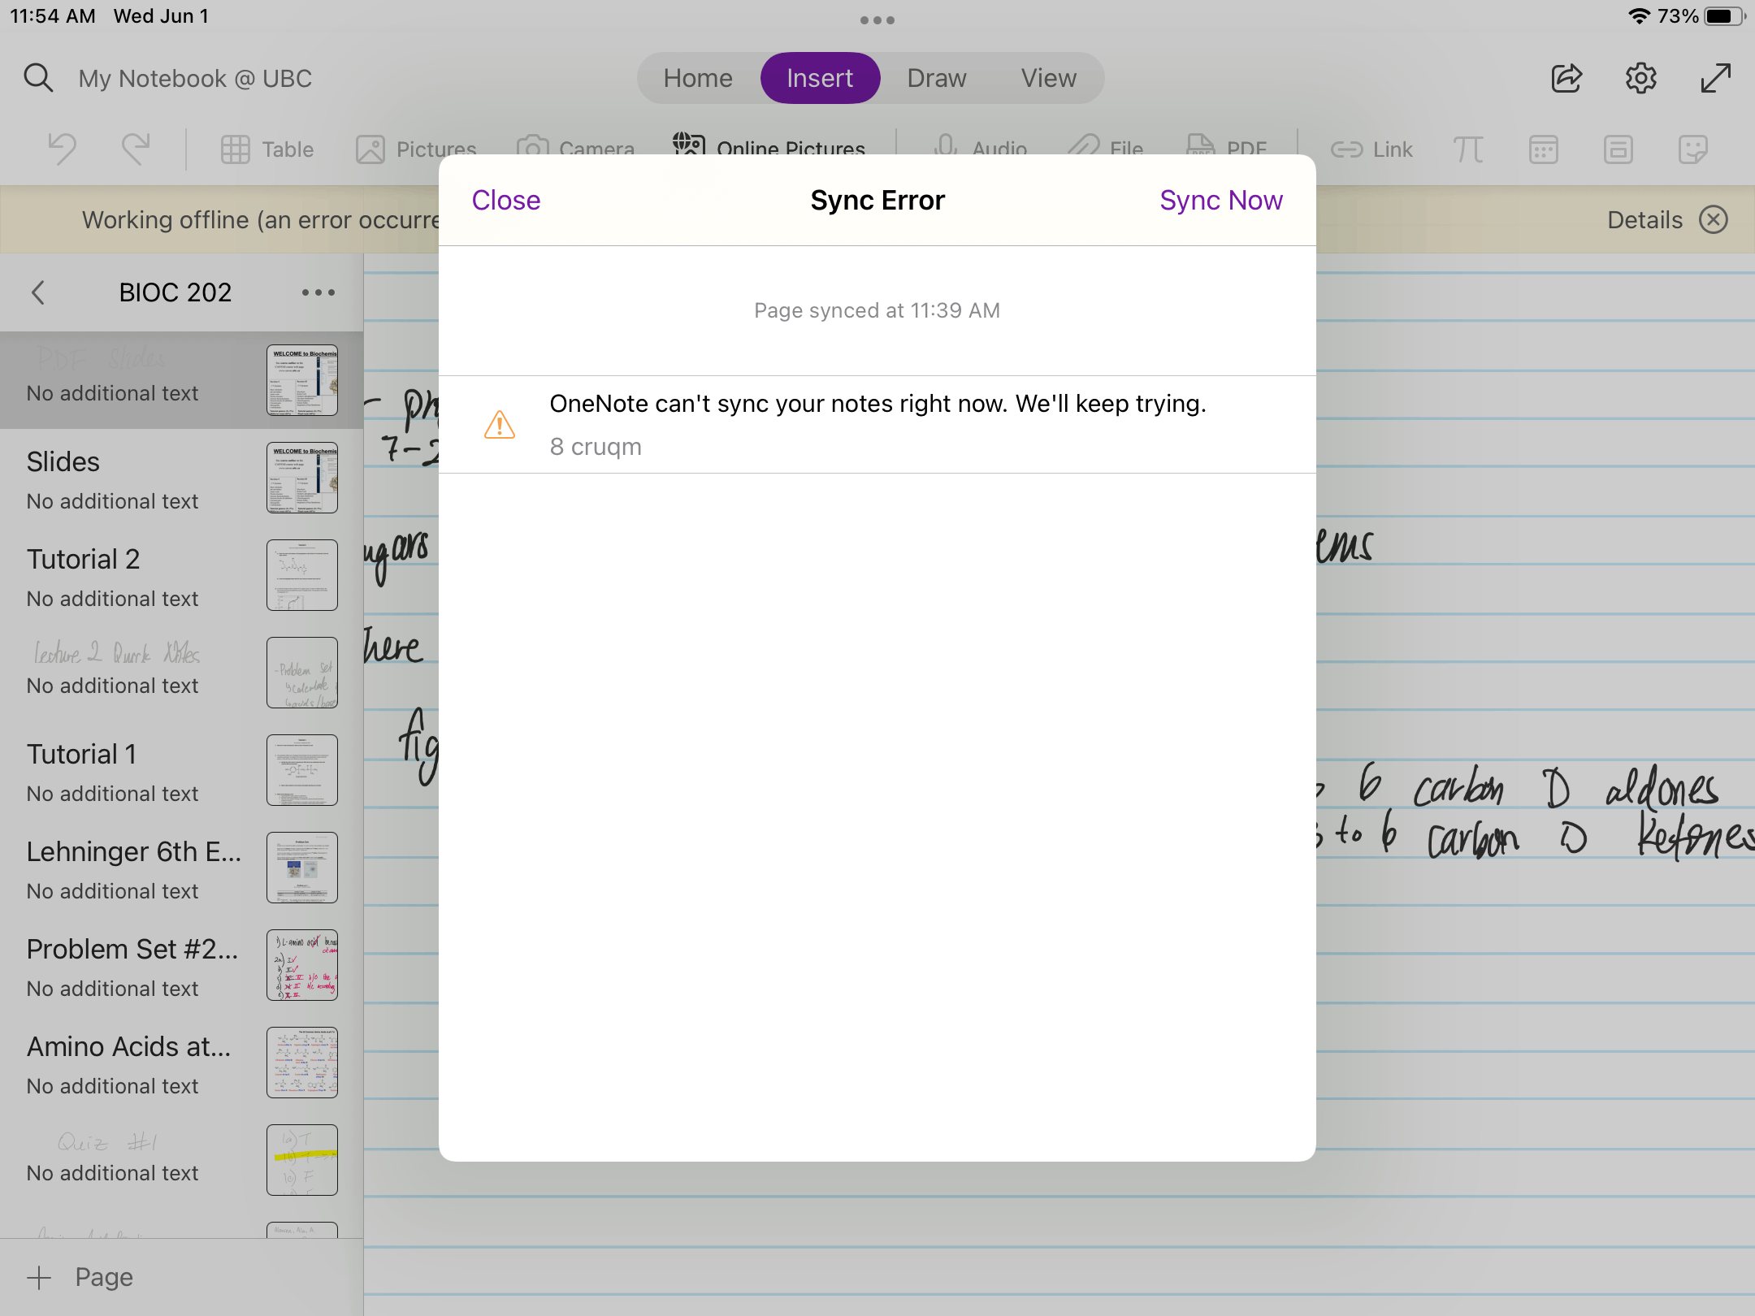
Task: Insert equation using the pi icon
Action: pyautogui.click(x=1467, y=149)
